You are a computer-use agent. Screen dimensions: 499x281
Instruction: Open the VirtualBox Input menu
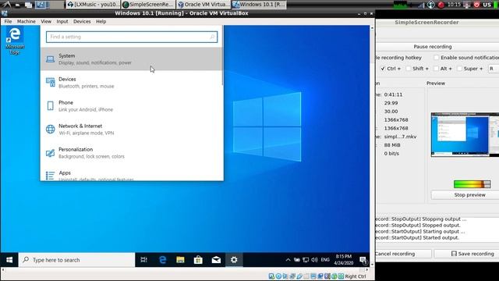point(62,21)
